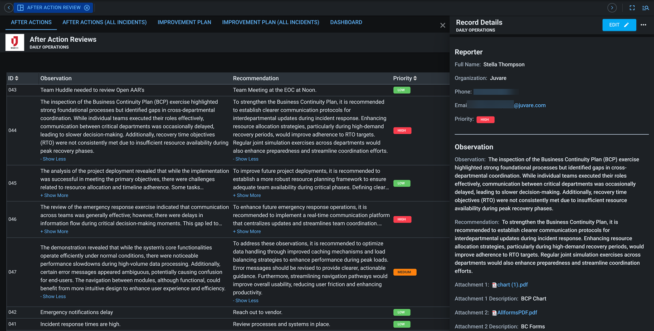The height and width of the screenshot is (331, 654).
Task: Collapse observation for record 044 with Show Less
Action: [53, 159]
